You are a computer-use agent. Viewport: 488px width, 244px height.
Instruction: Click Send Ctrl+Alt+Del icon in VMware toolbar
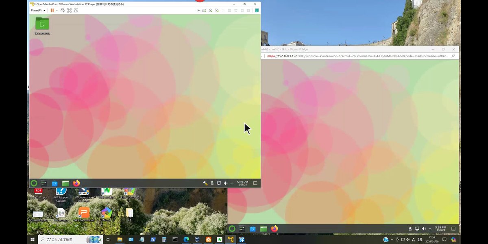[62, 10]
